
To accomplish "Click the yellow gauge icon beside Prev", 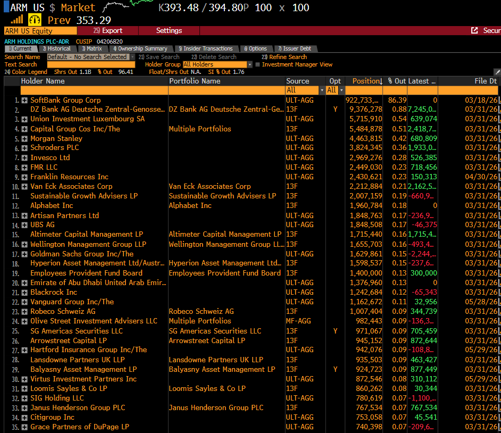I will click(x=35, y=20).
